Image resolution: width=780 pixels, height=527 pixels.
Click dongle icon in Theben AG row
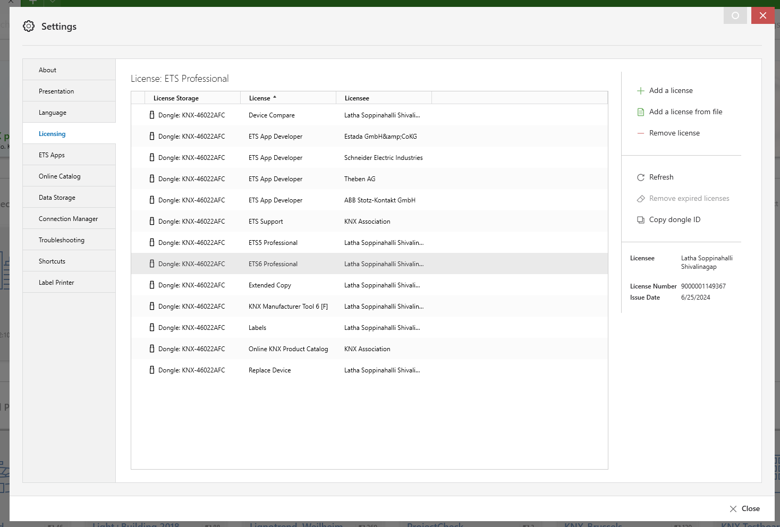(x=152, y=178)
